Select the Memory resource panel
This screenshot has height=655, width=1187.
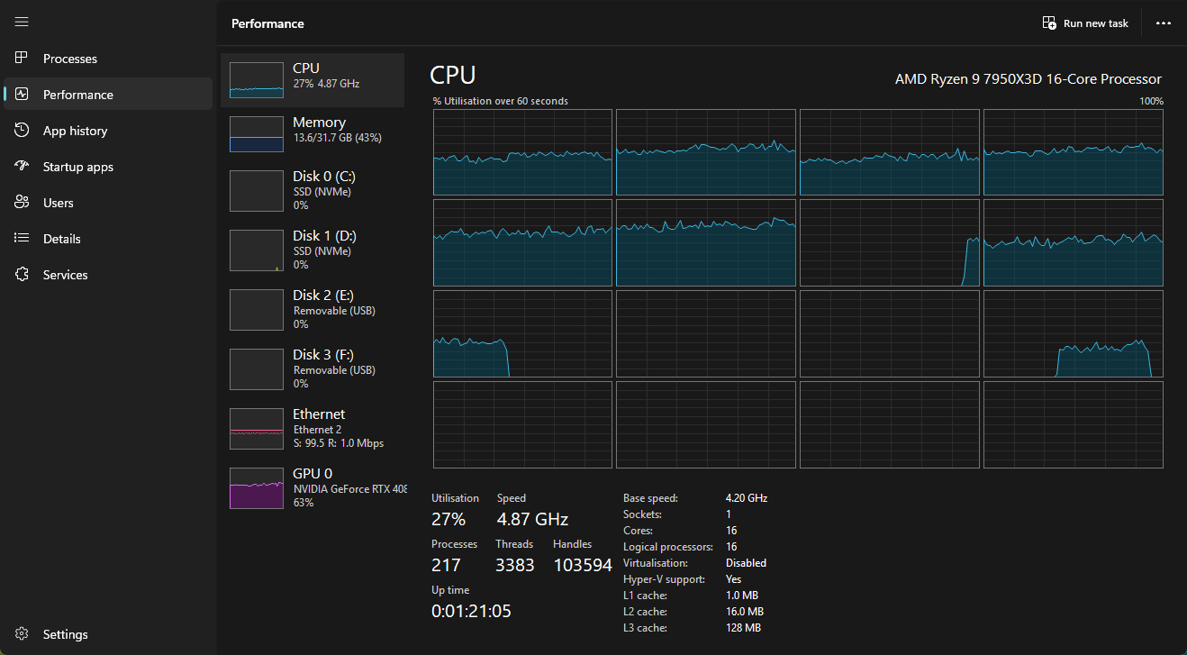click(313, 132)
